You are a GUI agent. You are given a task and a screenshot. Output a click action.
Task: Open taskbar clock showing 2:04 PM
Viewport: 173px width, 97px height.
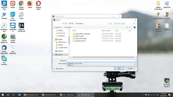pos(163,95)
